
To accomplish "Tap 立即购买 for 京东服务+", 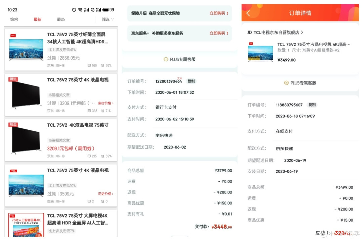I will pos(219,33).
